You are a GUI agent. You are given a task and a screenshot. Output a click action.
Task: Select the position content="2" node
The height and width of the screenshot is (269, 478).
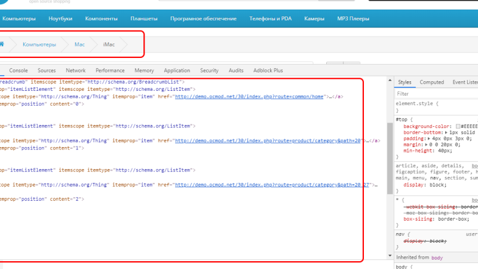click(42, 199)
